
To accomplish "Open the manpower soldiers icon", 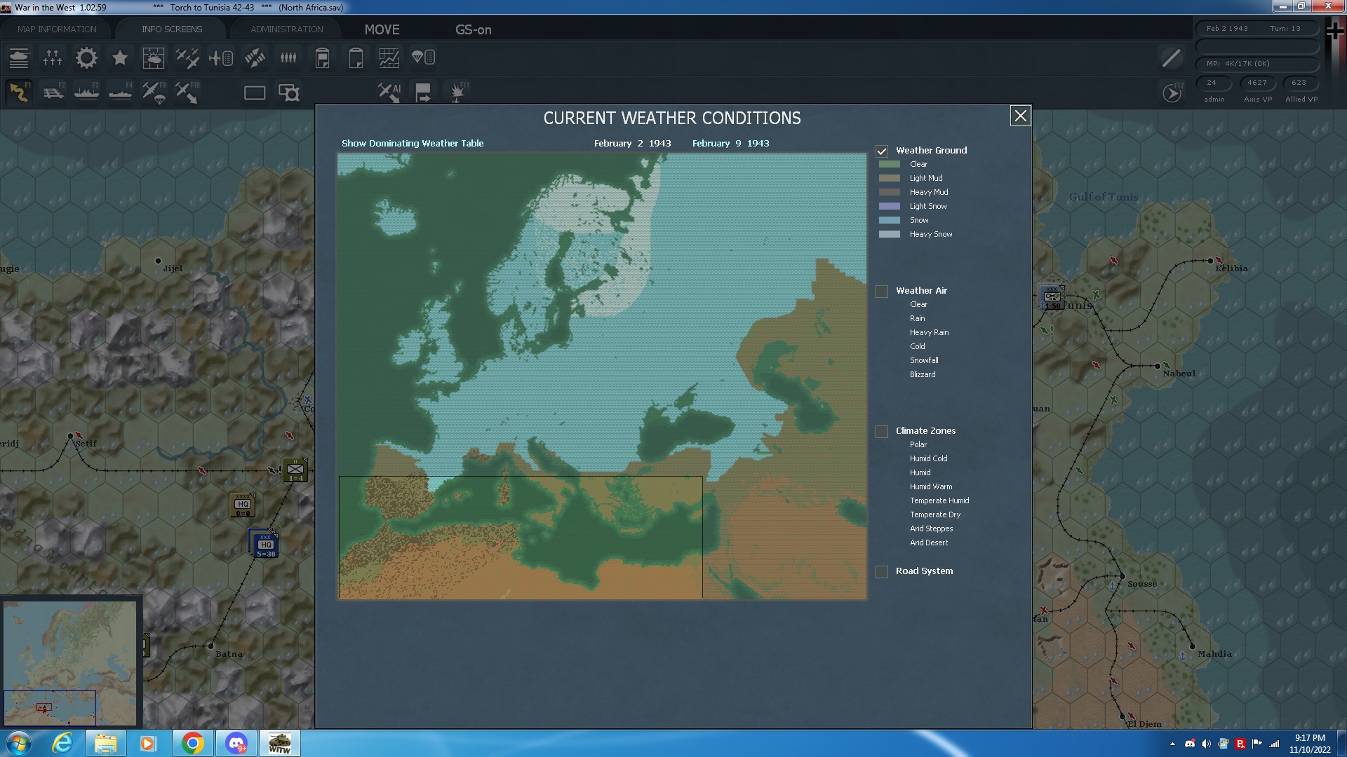I will [x=288, y=58].
